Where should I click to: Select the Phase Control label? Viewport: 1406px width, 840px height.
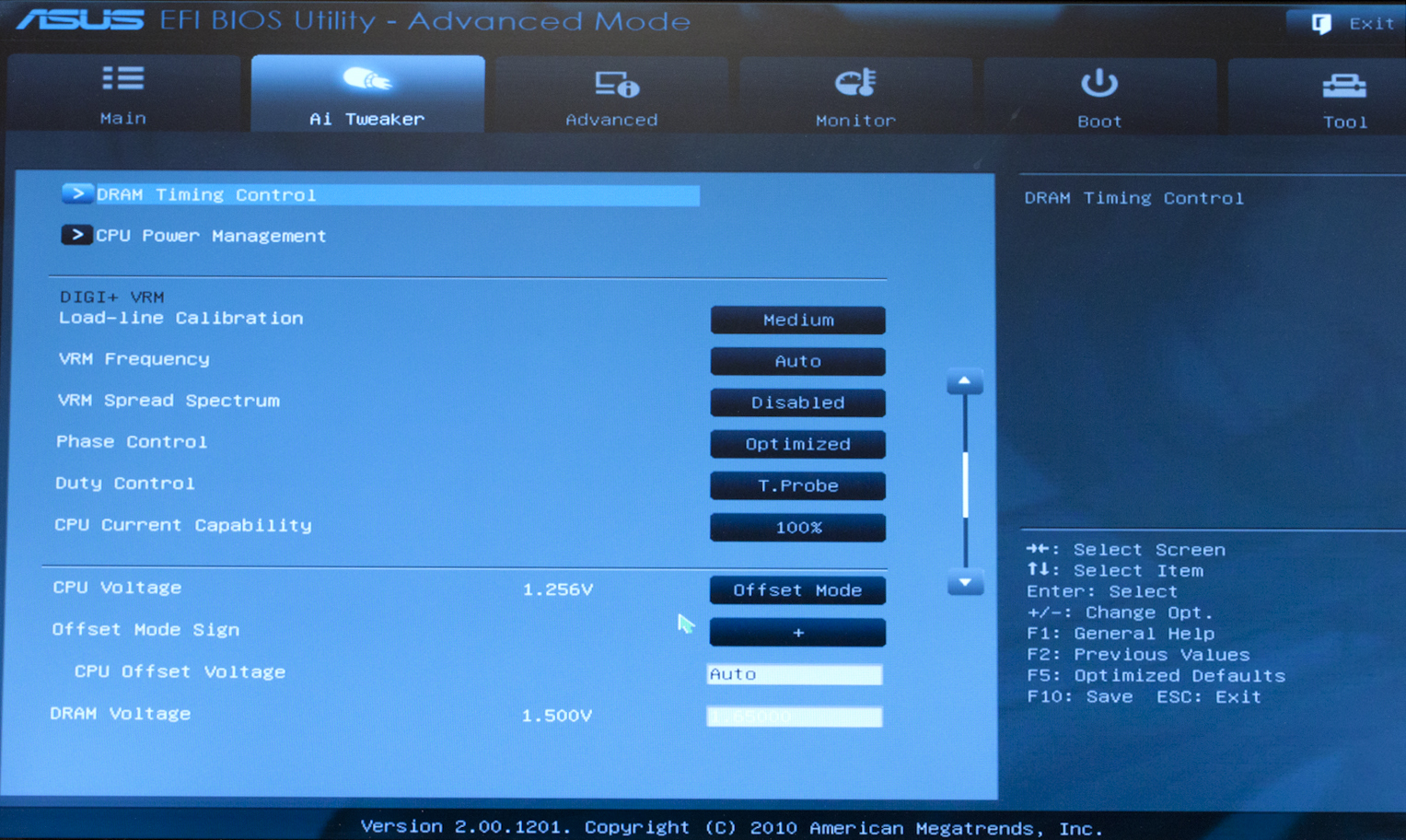click(131, 442)
